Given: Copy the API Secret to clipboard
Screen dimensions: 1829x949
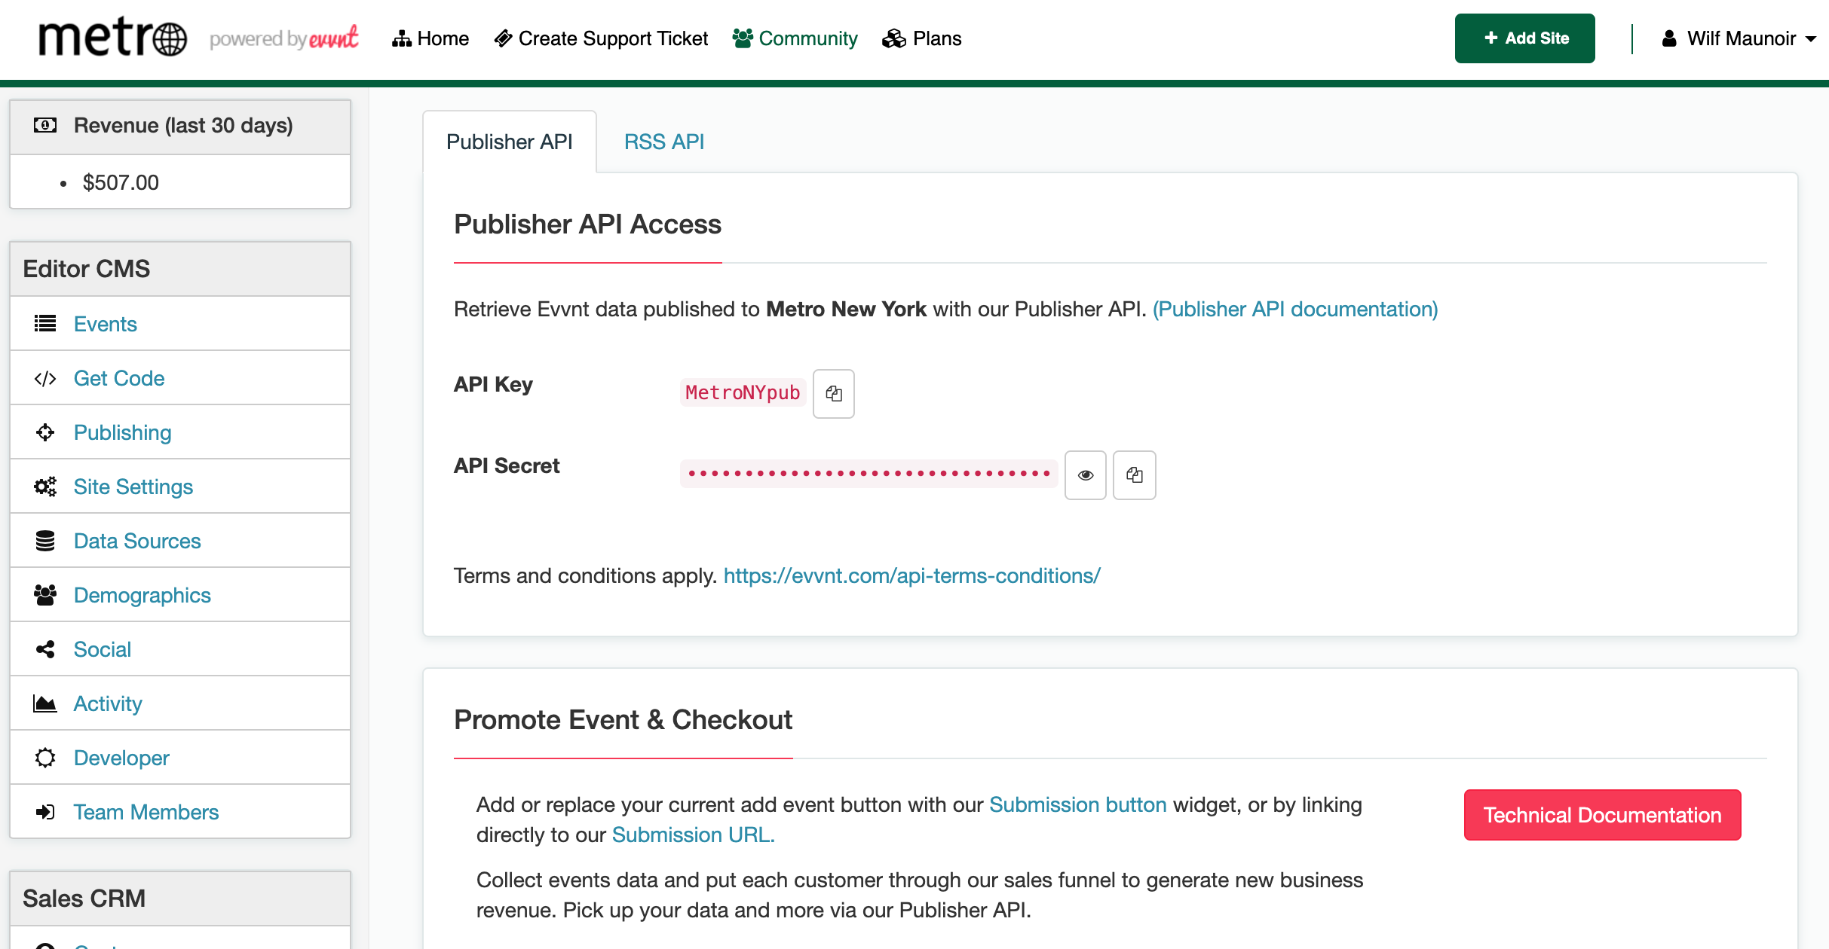Looking at the screenshot, I should coord(1135,474).
